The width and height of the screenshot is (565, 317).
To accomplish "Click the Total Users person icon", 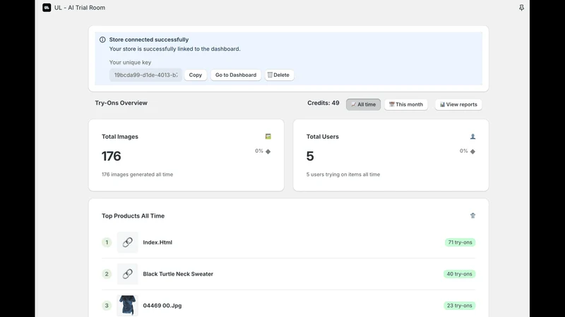I will (x=472, y=137).
